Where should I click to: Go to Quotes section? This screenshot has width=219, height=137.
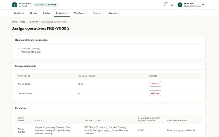click(46, 13)
